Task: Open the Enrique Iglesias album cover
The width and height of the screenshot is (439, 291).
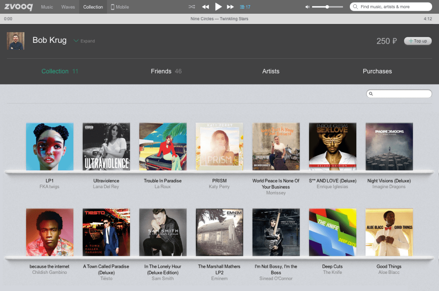Action: click(x=333, y=147)
